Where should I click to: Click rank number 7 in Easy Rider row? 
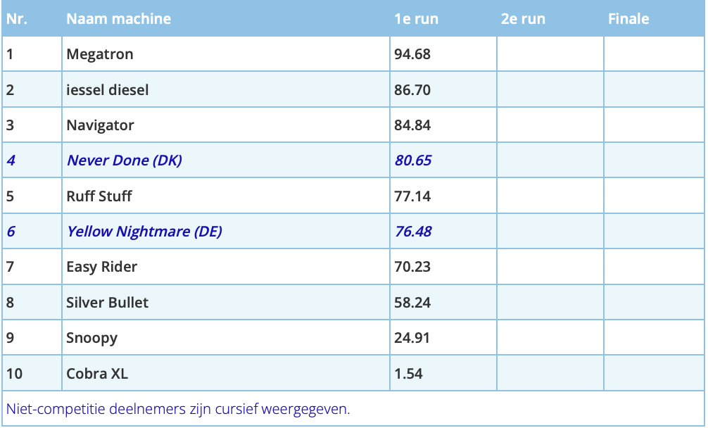coord(10,267)
